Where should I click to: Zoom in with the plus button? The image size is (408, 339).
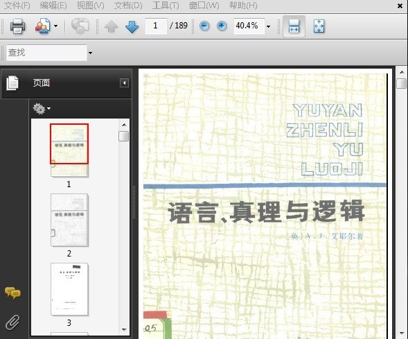222,26
